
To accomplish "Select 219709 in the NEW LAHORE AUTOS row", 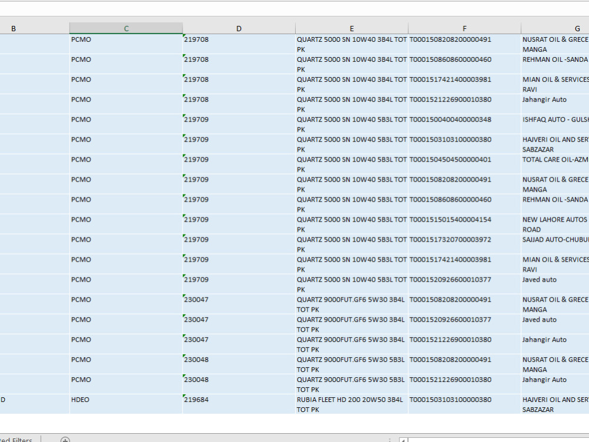I will tap(239, 225).
